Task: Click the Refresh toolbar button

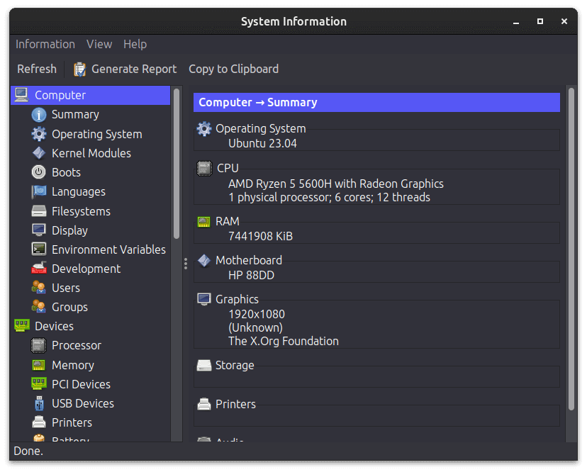Action: pos(37,69)
